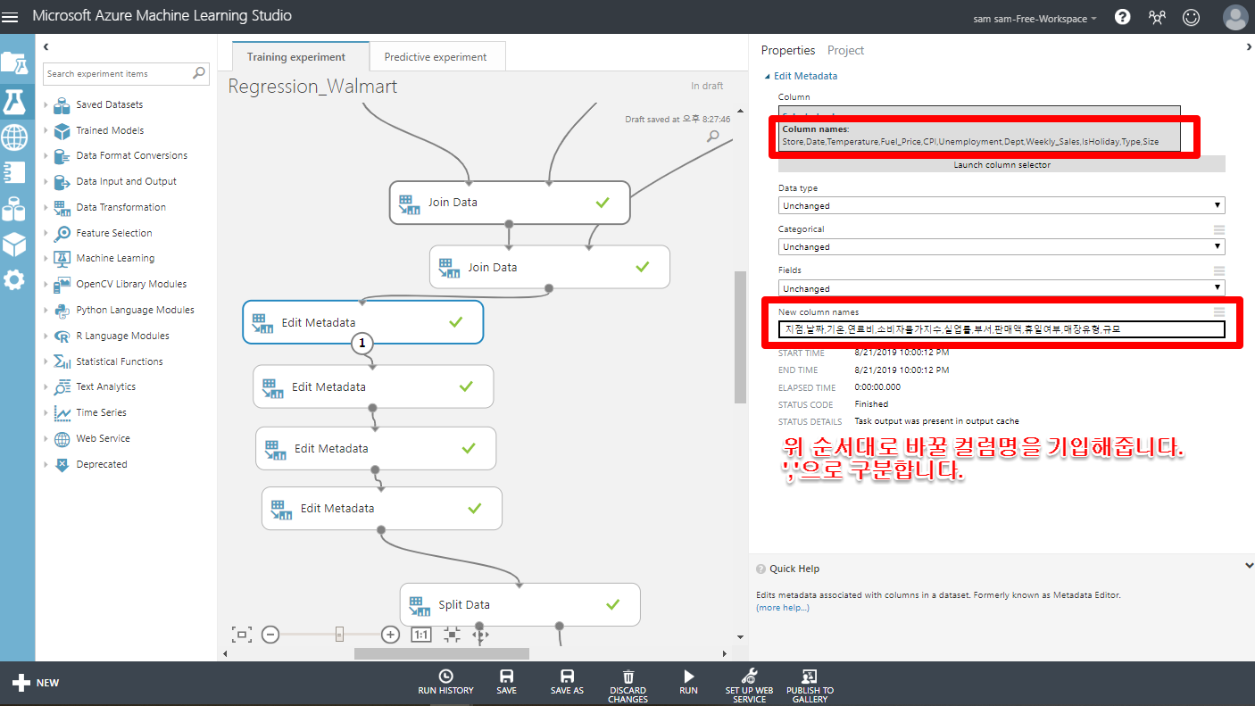Expand Deprecated category

(x=46, y=465)
